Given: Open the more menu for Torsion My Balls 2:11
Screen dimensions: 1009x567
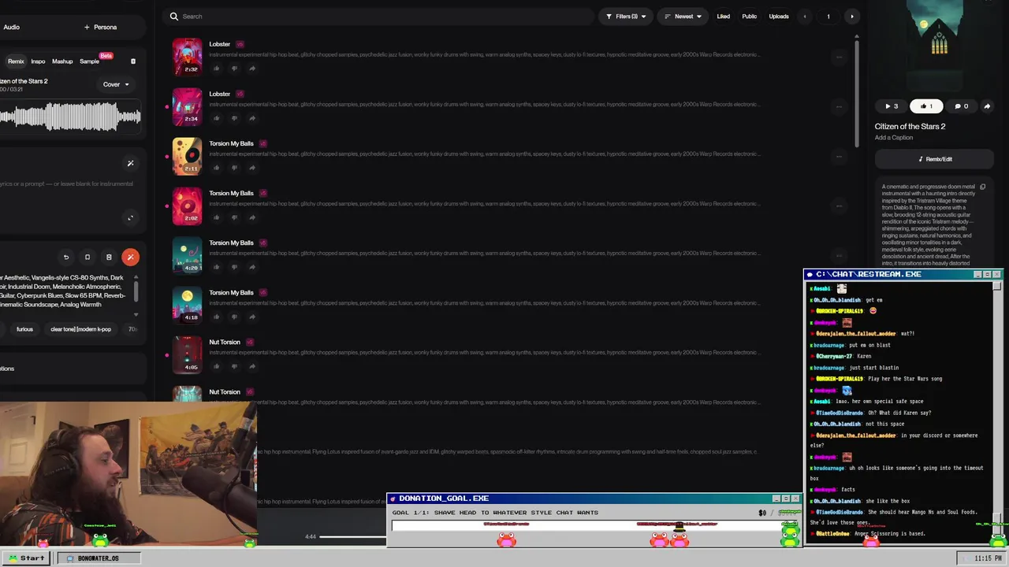Looking at the screenshot, I should click(x=839, y=156).
